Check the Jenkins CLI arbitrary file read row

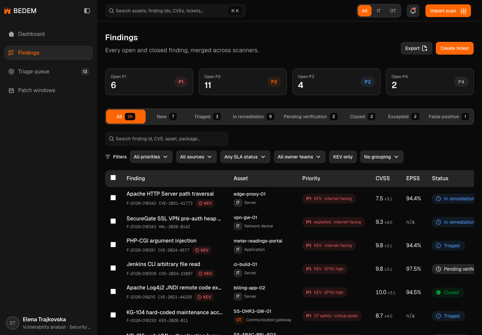113,268
